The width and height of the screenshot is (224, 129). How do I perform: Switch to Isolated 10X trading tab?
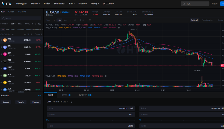(x=85, y=95)
